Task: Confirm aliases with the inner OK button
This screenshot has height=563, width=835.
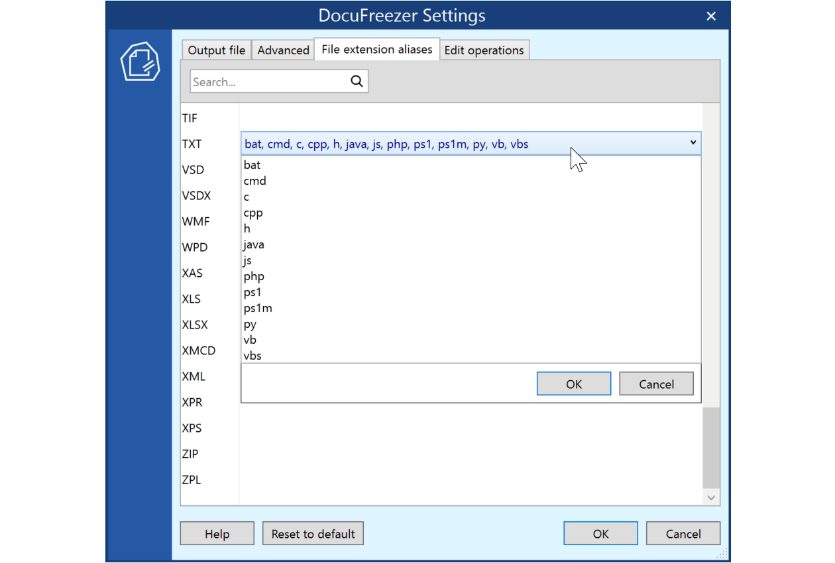Action: [573, 383]
